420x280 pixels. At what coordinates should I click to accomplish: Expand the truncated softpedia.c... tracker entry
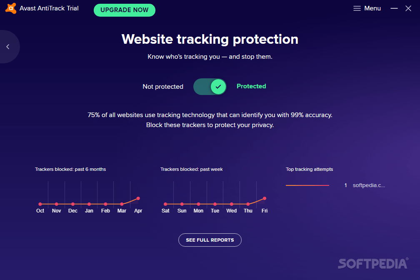click(368, 185)
